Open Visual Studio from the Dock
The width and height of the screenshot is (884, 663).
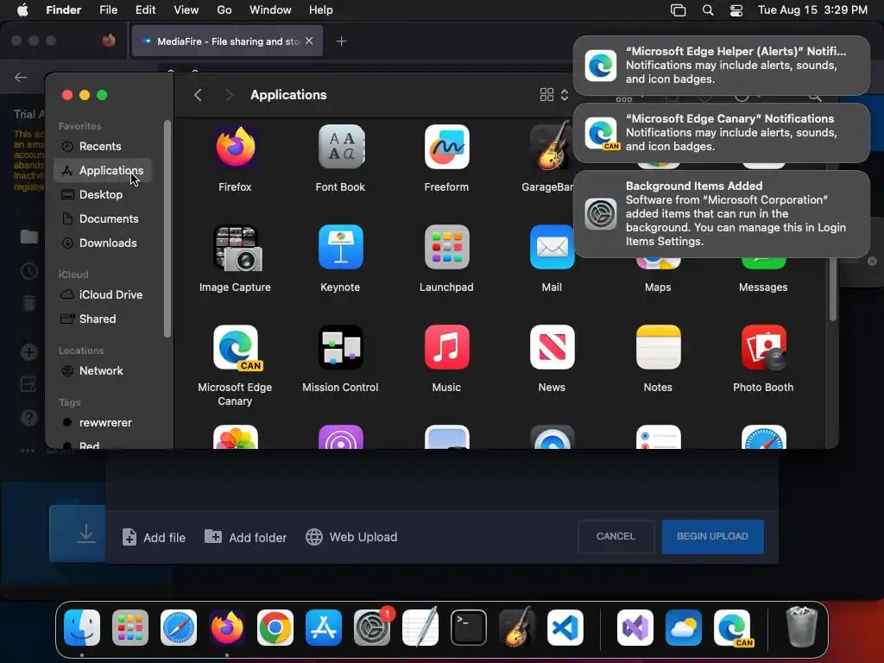[x=635, y=628]
